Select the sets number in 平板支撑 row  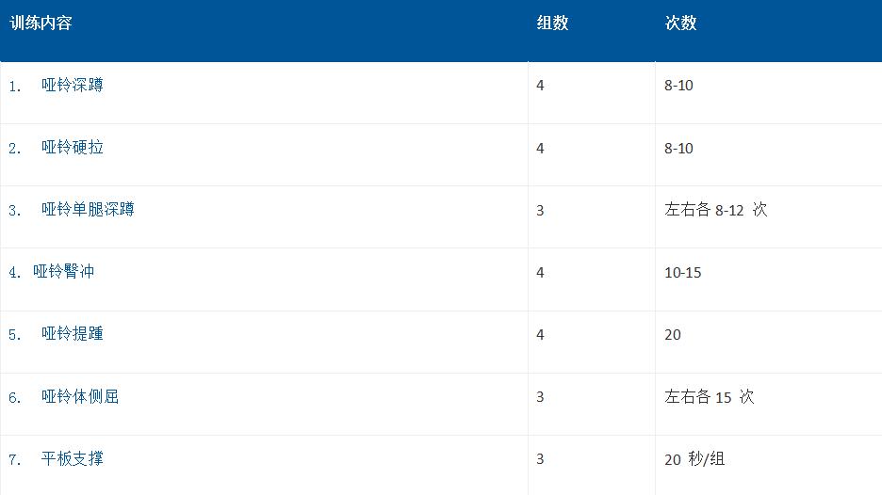tap(540, 459)
